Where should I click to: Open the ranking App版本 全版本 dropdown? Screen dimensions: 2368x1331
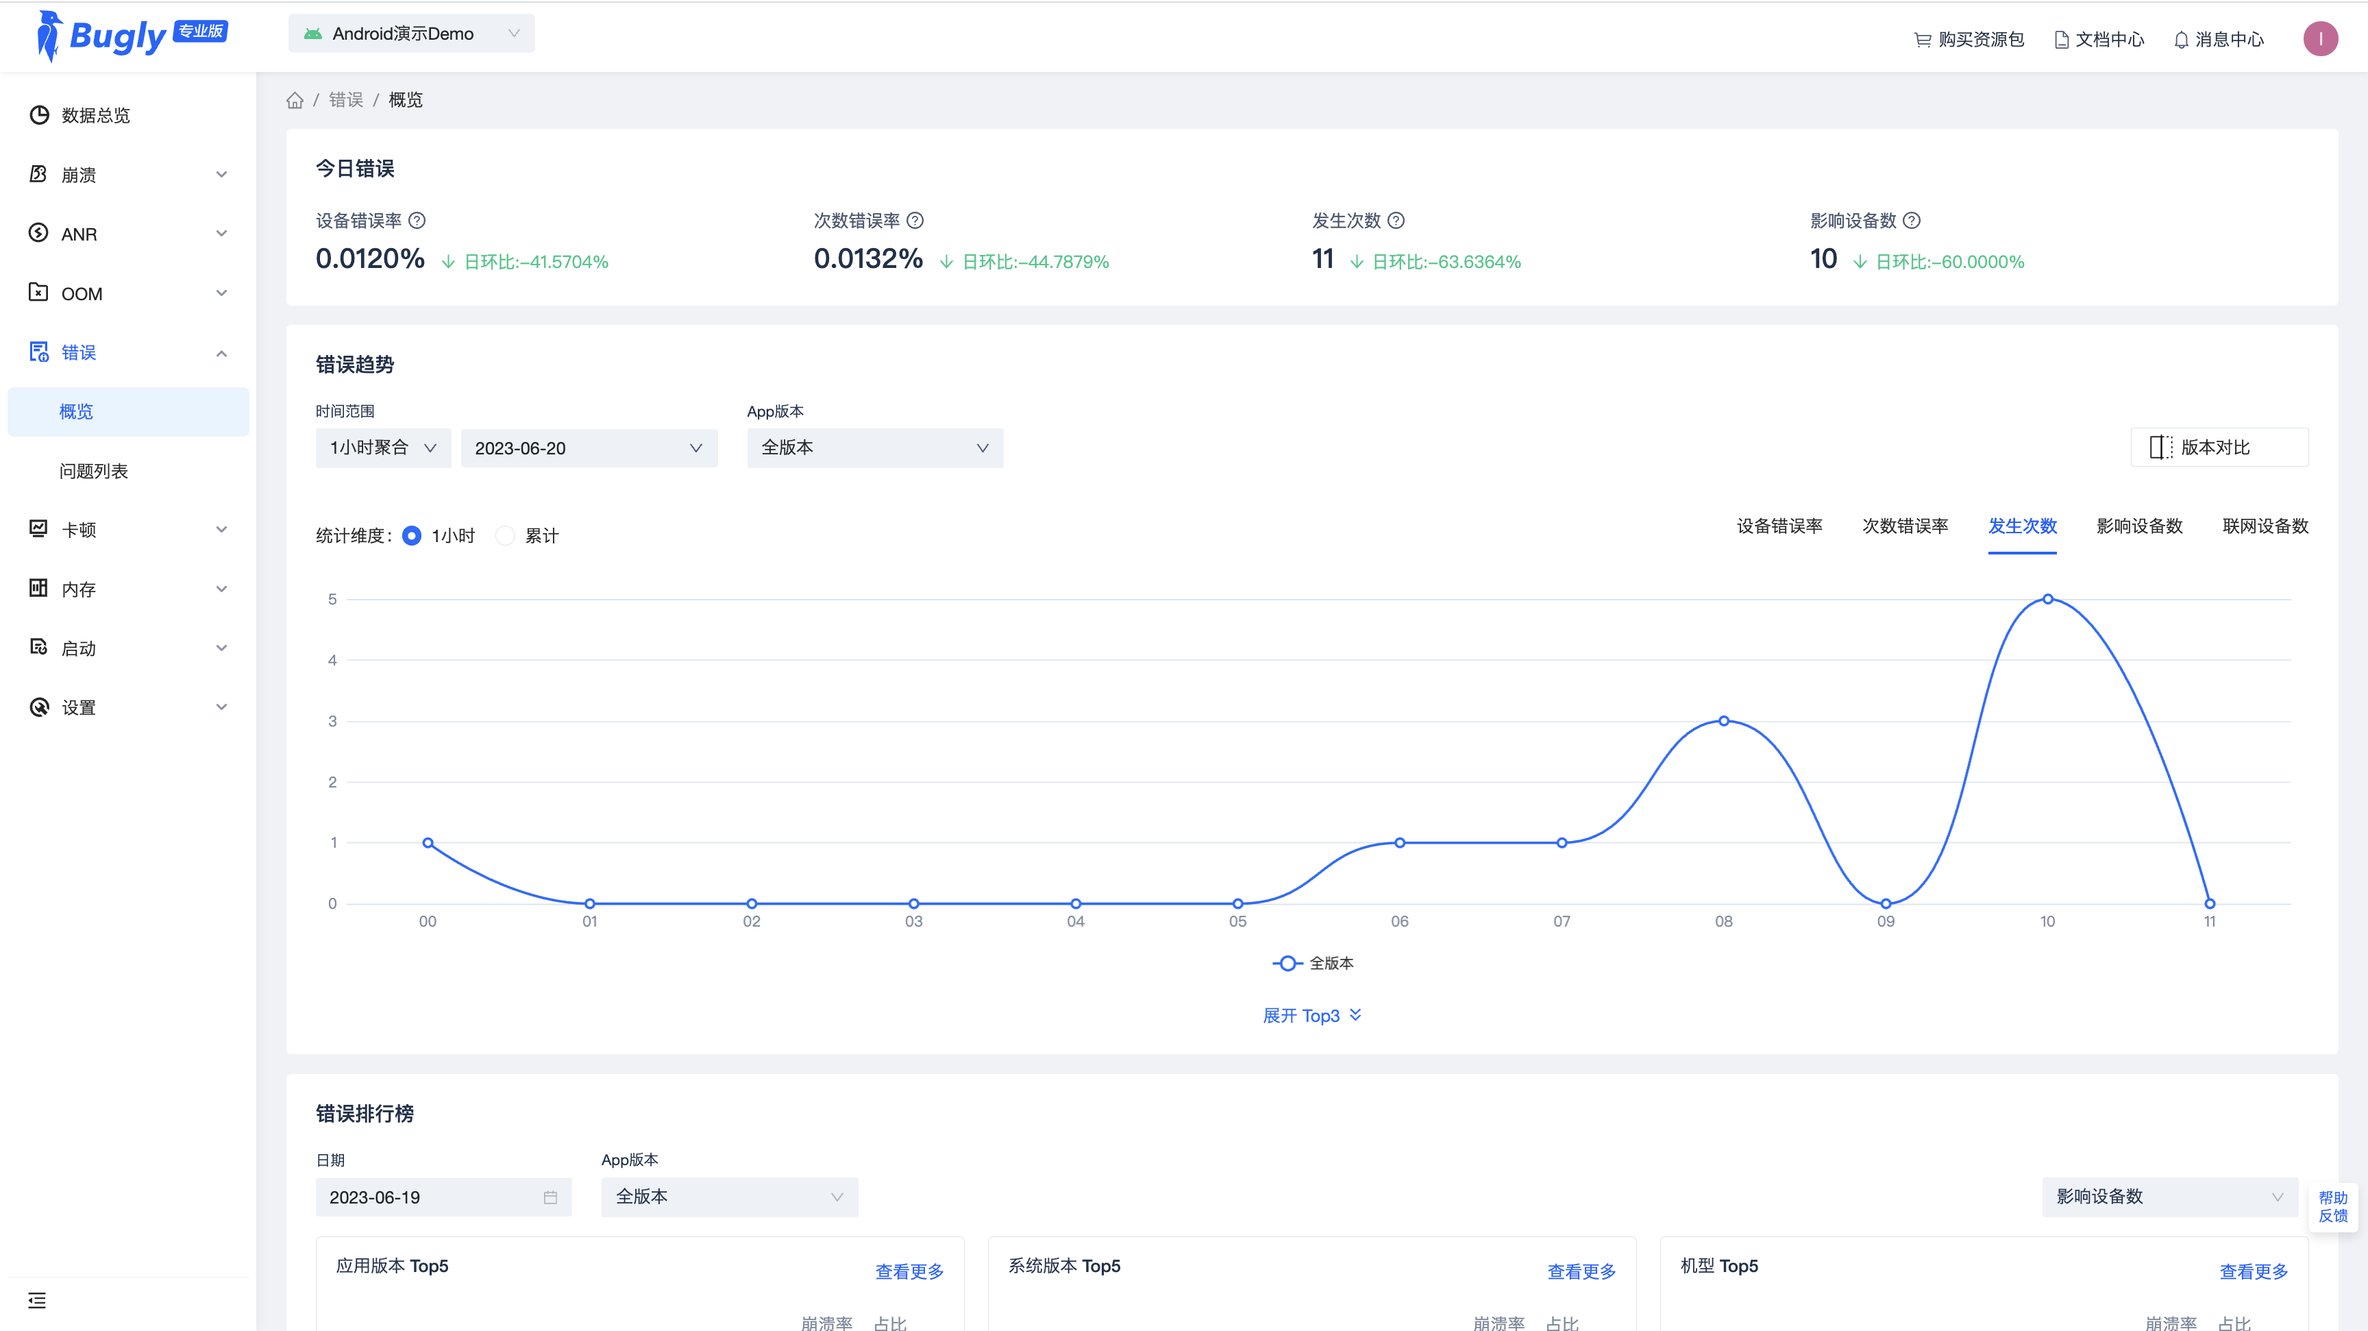(730, 1198)
